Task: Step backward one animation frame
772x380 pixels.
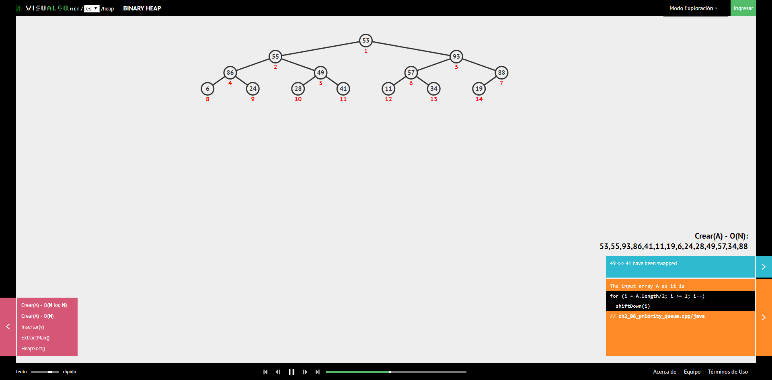Action: pyautogui.click(x=278, y=372)
